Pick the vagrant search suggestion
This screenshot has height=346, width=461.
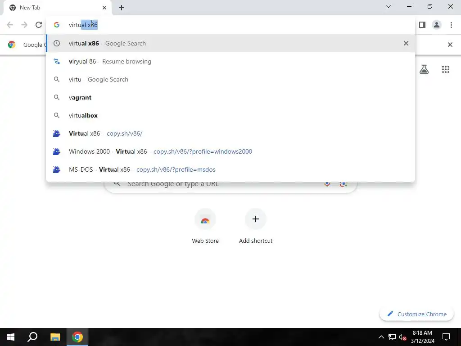(x=230, y=97)
